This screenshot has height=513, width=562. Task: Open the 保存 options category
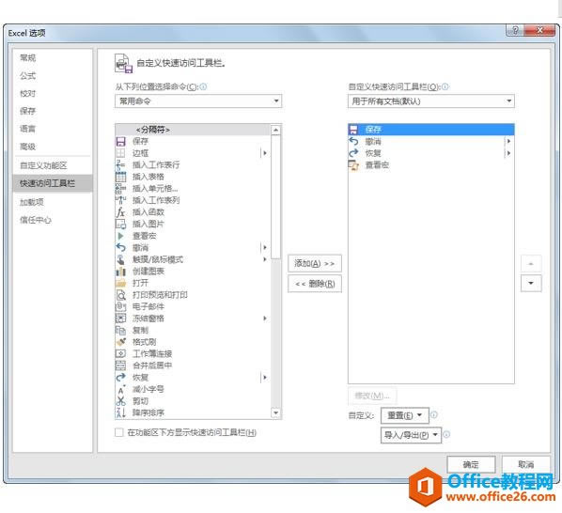point(28,111)
